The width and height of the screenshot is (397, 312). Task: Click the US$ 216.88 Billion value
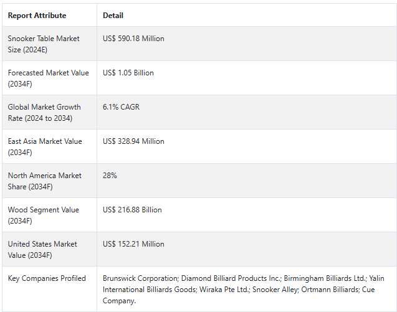tap(132, 210)
